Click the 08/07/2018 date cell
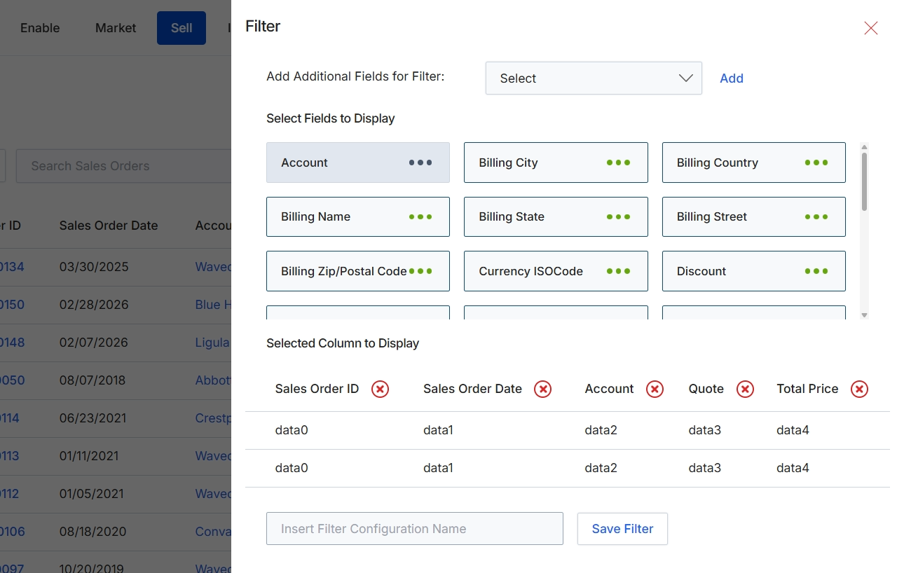 93,380
